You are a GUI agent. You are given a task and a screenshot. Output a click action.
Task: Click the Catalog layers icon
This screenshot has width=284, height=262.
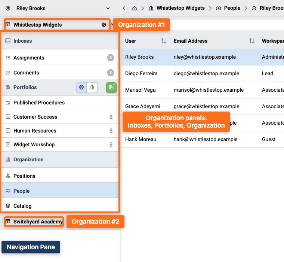tap(8, 206)
